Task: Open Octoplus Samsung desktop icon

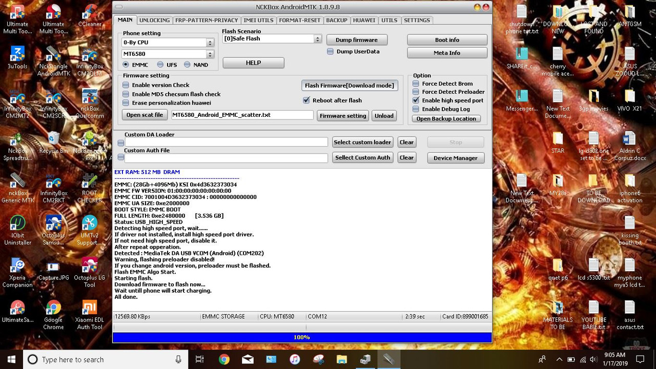Action: (x=53, y=230)
